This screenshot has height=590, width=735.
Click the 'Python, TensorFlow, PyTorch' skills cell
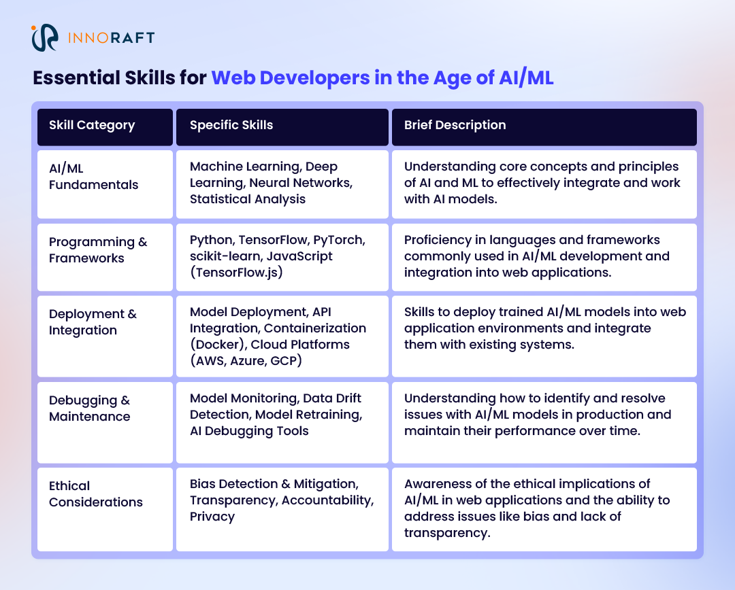[282, 257]
